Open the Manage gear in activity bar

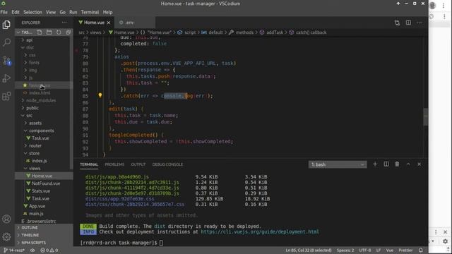[x=6, y=237]
